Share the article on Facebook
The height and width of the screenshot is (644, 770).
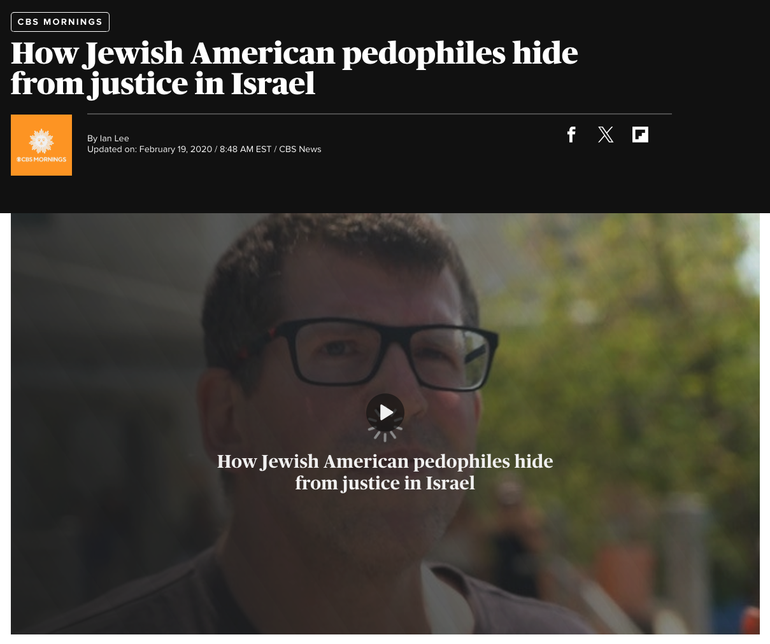pos(571,134)
